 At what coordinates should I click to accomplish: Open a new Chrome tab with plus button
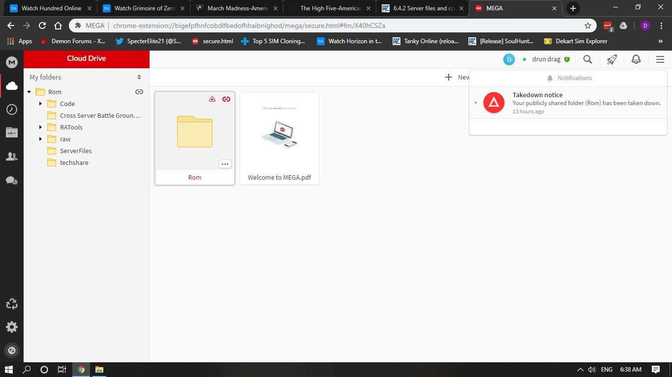[573, 8]
